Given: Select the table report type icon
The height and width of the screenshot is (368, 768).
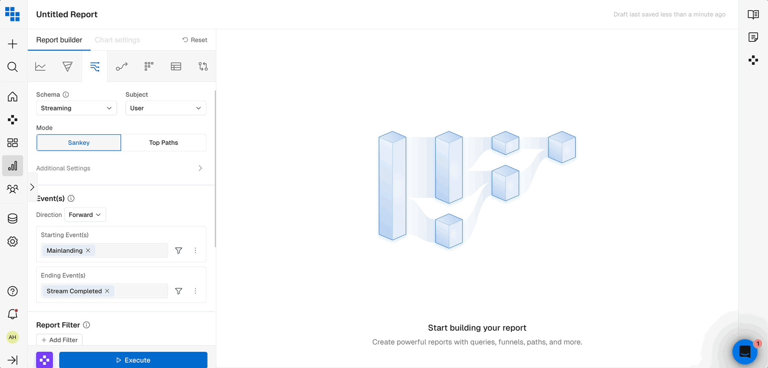Looking at the screenshot, I should click(x=176, y=66).
